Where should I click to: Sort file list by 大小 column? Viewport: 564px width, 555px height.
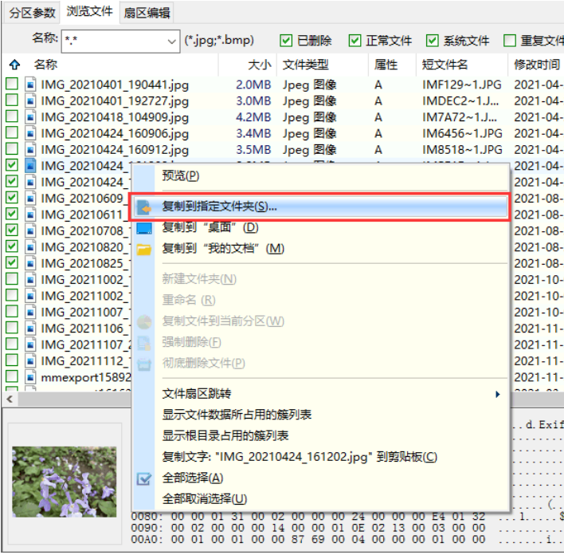pos(260,65)
